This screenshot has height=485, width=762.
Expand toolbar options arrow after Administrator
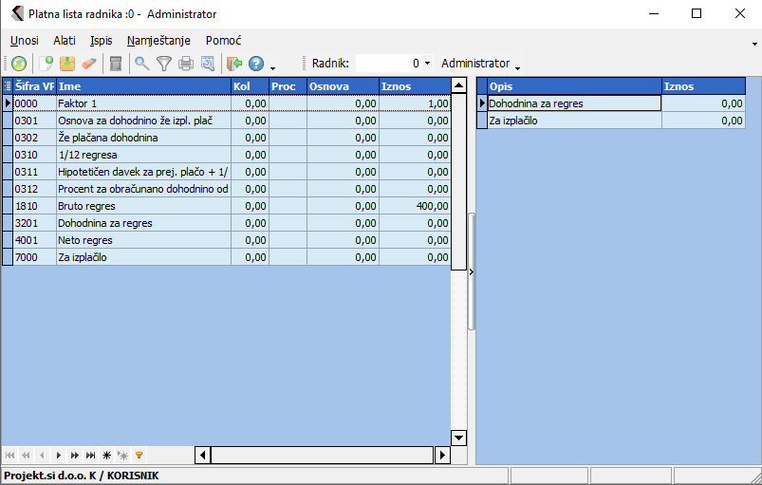pyautogui.click(x=517, y=67)
